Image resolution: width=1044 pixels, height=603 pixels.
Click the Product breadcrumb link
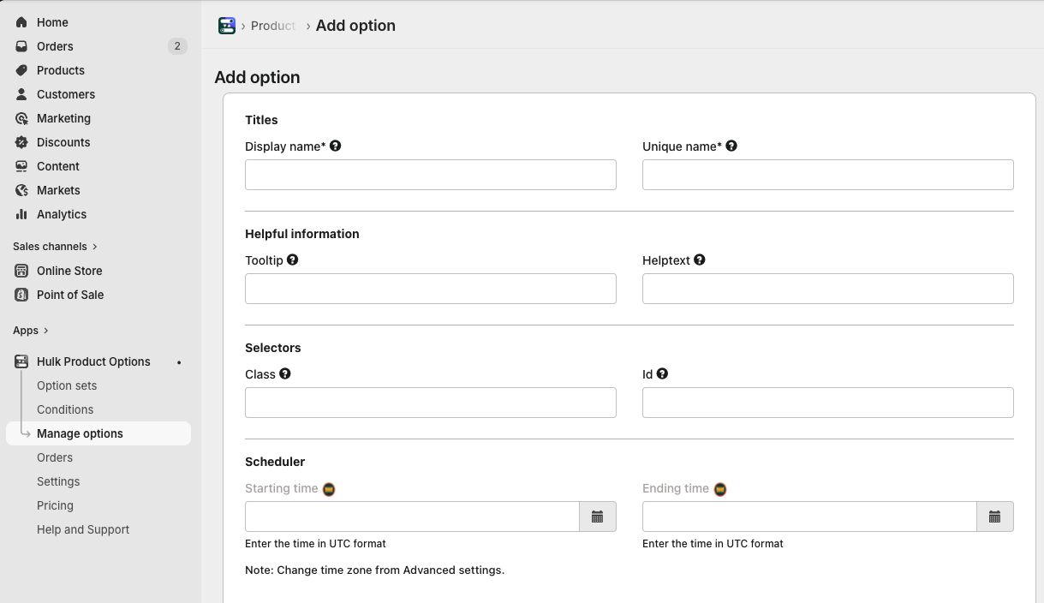(273, 26)
